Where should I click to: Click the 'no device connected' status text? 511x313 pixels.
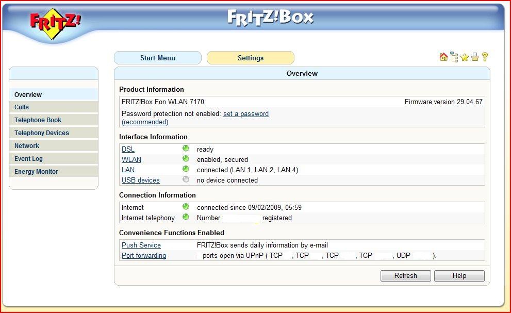coord(227,180)
